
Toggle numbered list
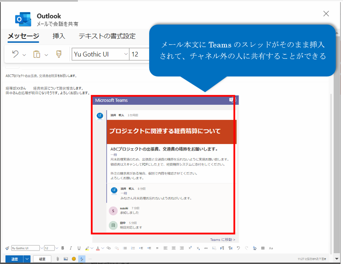pos(133,248)
